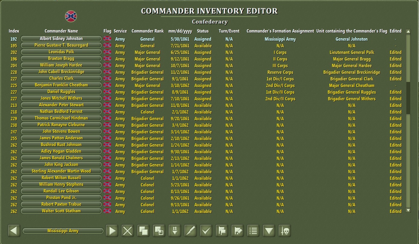Click the '3/10/1862' date cell

click(x=180, y=86)
